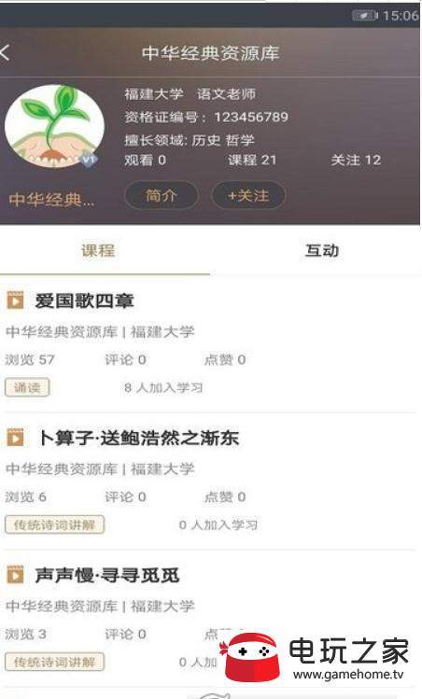Click video icon beside 卜算子·送鲍浩然之浙东
This screenshot has width=422, height=699.
click(x=15, y=438)
